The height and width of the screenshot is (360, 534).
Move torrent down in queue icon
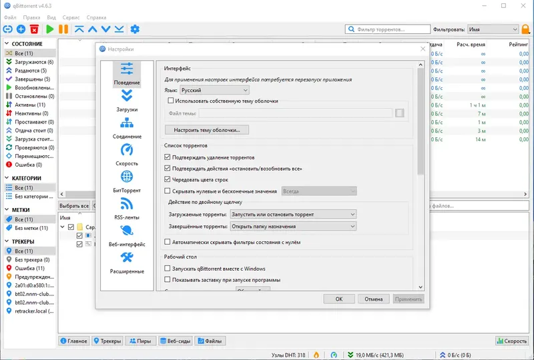click(x=106, y=29)
